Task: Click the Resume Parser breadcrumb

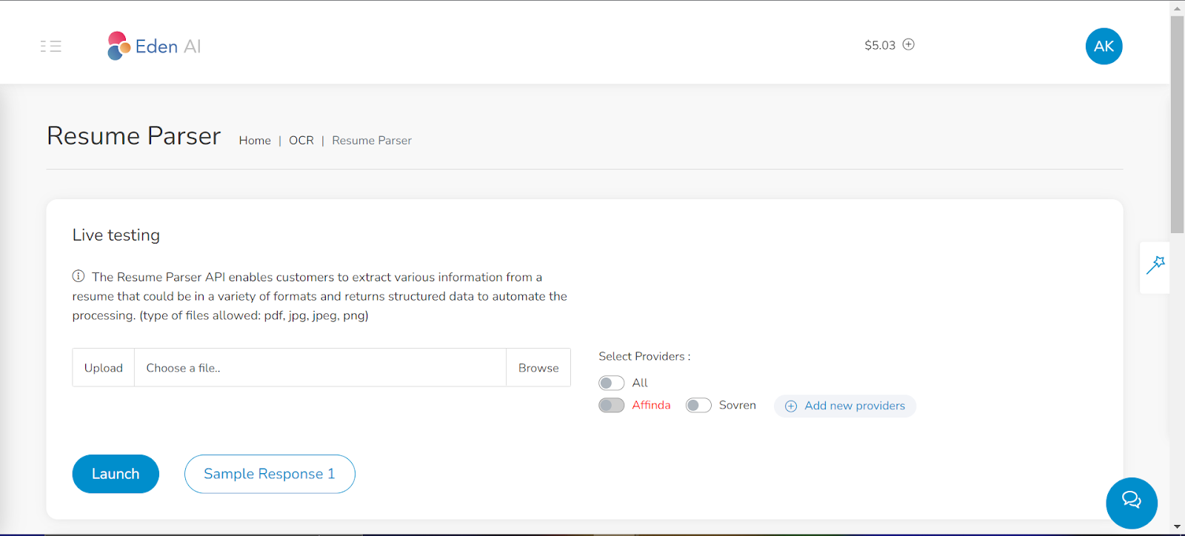Action: (x=372, y=141)
